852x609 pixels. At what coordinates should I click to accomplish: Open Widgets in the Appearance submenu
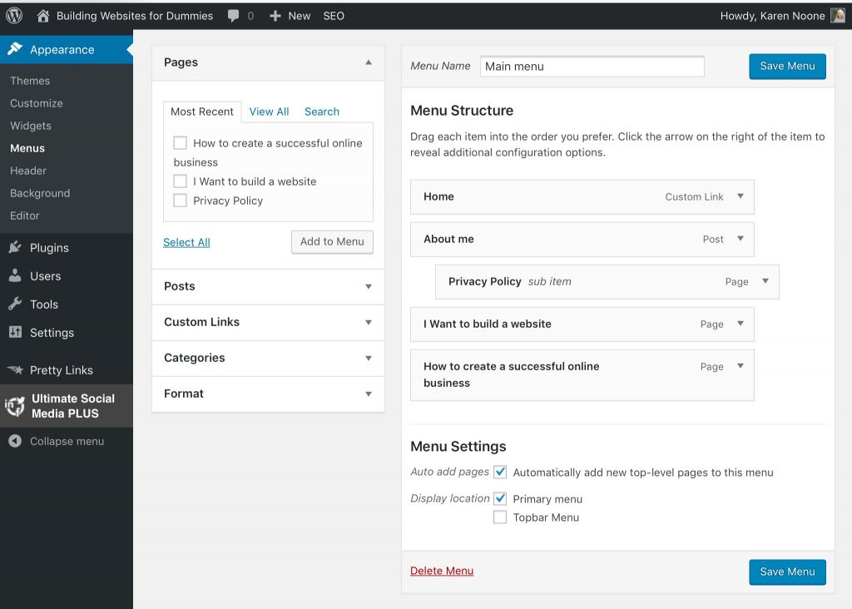pos(31,126)
